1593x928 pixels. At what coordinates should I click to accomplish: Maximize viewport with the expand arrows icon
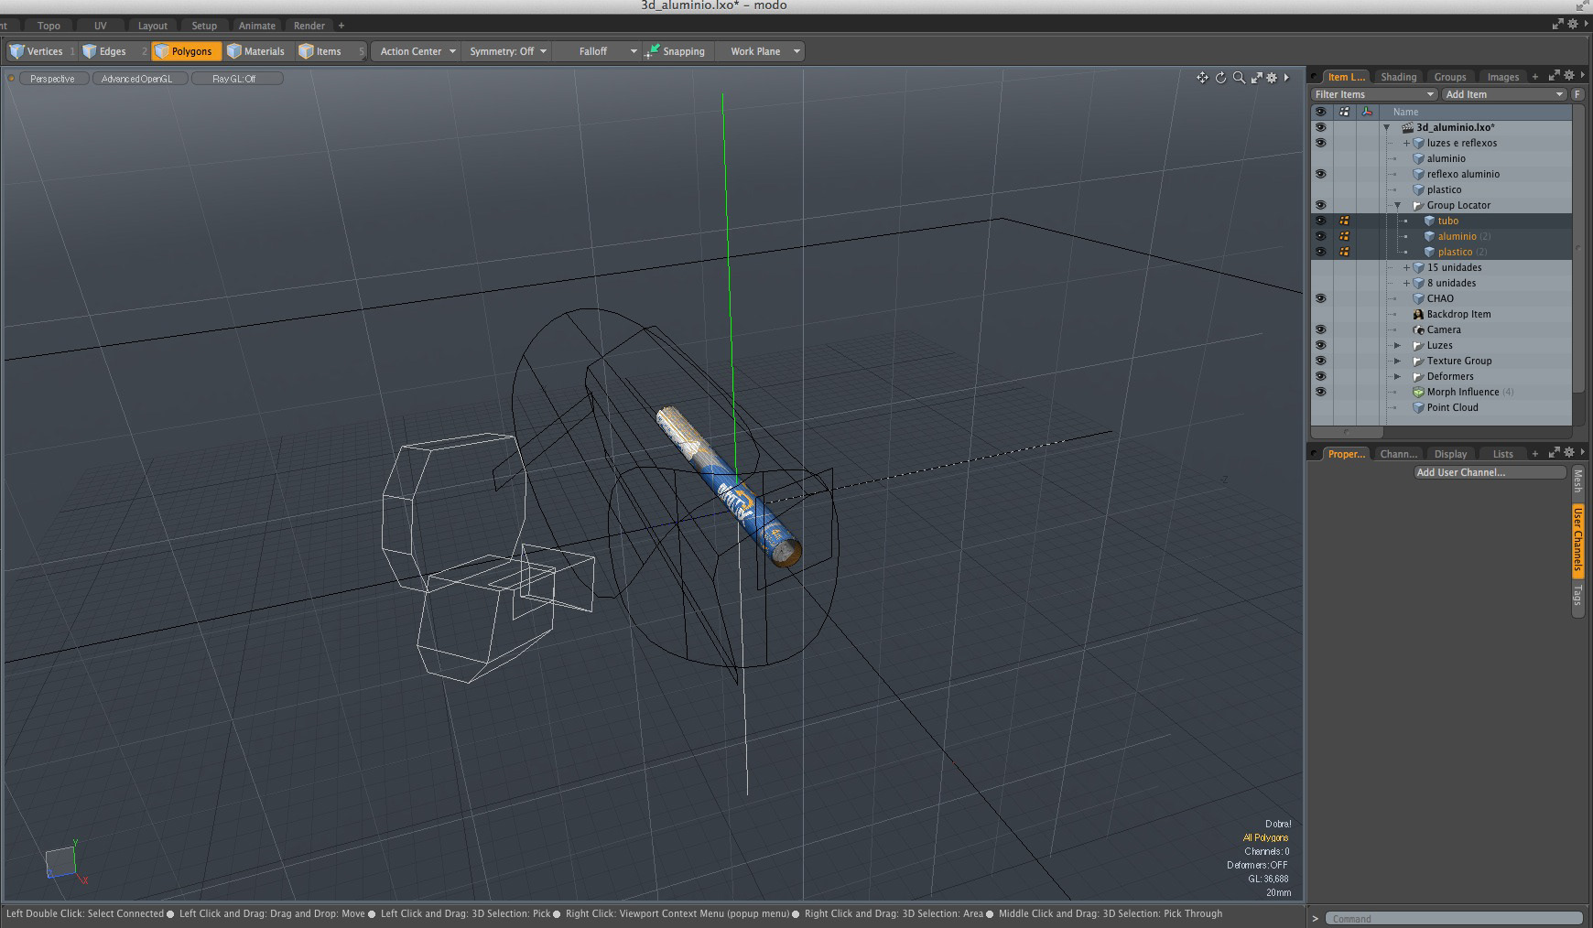pyautogui.click(x=1256, y=78)
